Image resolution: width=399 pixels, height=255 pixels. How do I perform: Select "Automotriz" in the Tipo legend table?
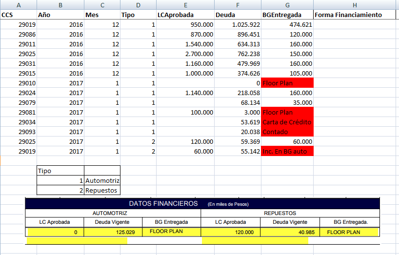pyautogui.click(x=102, y=180)
